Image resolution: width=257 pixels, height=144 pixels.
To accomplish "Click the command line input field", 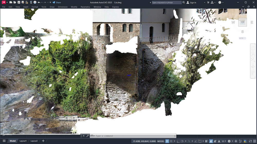I will coord(134,136).
